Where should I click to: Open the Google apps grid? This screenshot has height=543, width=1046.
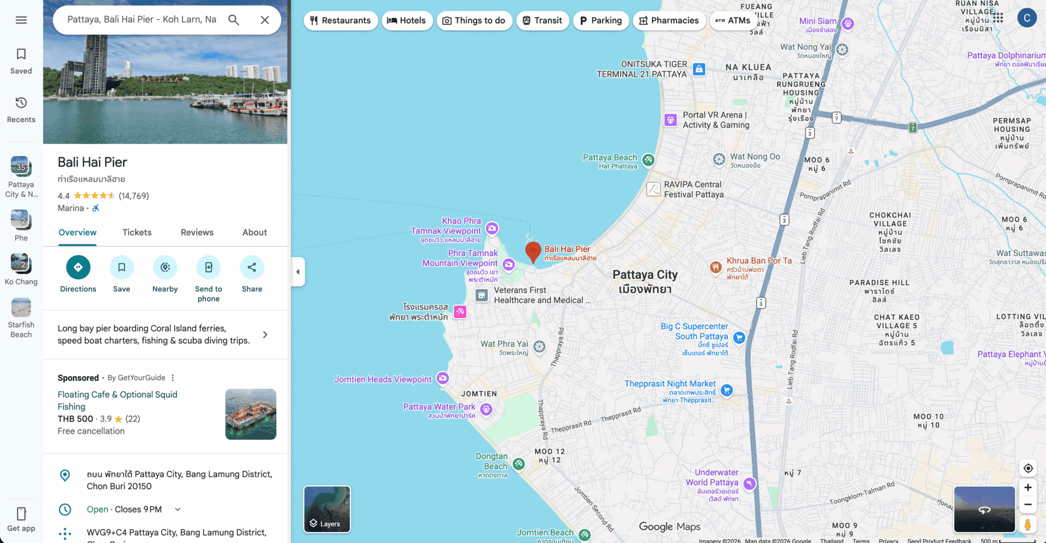[x=998, y=18]
